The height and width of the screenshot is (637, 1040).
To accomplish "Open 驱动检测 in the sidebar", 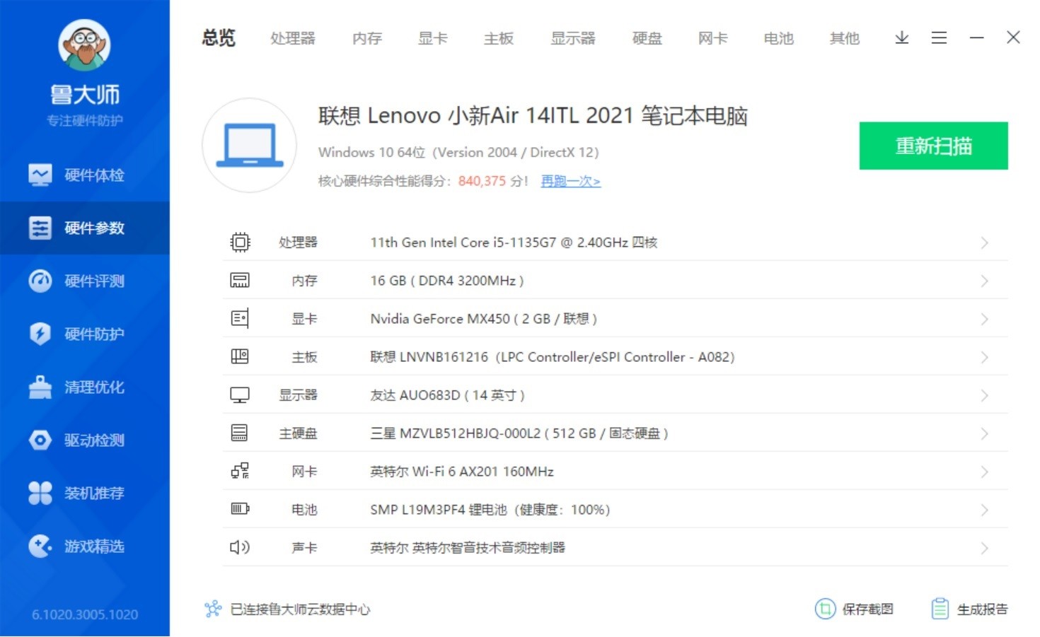I will click(85, 440).
